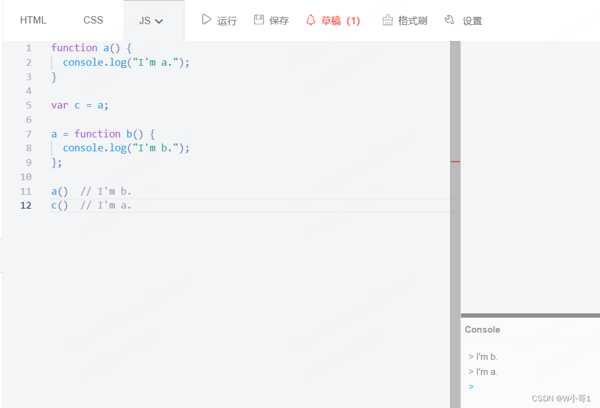Click line number 12 in gutter
This screenshot has width=600, height=408.
[x=26, y=206]
